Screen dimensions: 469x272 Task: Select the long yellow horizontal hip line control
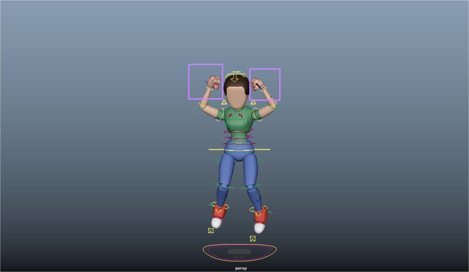pos(239,149)
